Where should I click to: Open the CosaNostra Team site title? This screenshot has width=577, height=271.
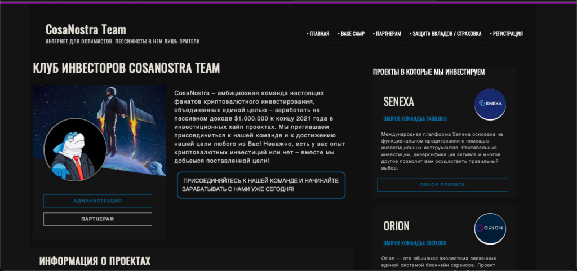click(86, 29)
